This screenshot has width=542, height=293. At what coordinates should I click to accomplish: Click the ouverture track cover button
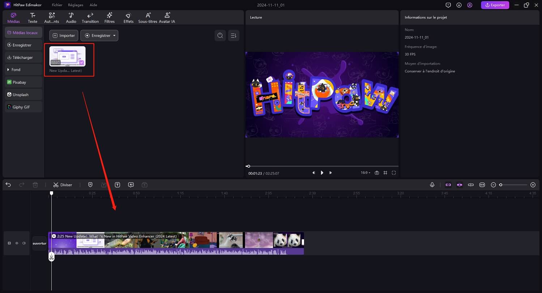tap(39, 243)
